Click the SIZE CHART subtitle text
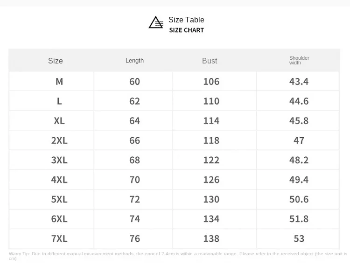This screenshot has height=266, width=350. click(x=187, y=30)
